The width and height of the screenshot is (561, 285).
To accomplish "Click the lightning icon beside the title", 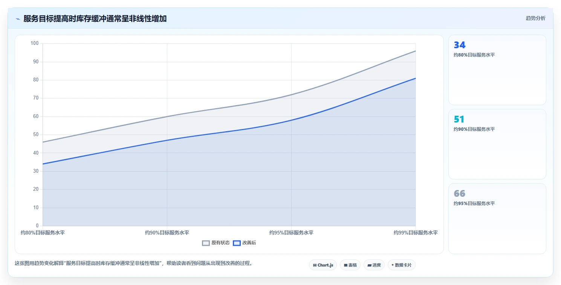I will pos(18,19).
